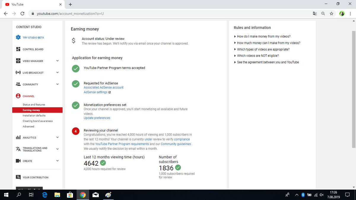Click the Chrome translate page icon
356x200 pixels.
[315, 14]
